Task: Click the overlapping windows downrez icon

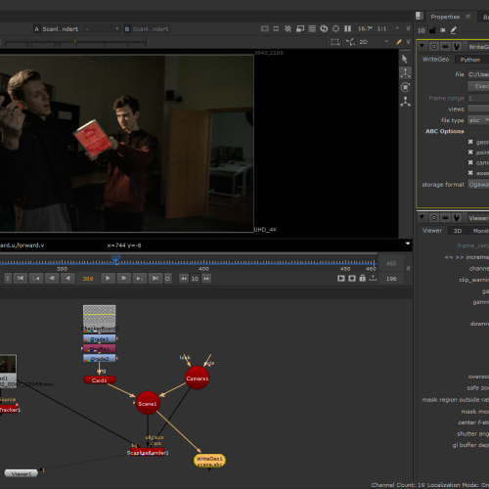Action: tap(300, 28)
